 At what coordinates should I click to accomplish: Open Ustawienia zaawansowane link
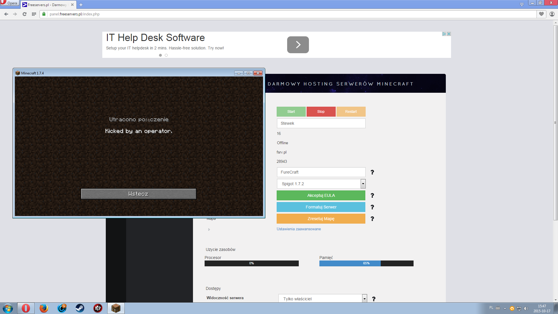[299, 229]
